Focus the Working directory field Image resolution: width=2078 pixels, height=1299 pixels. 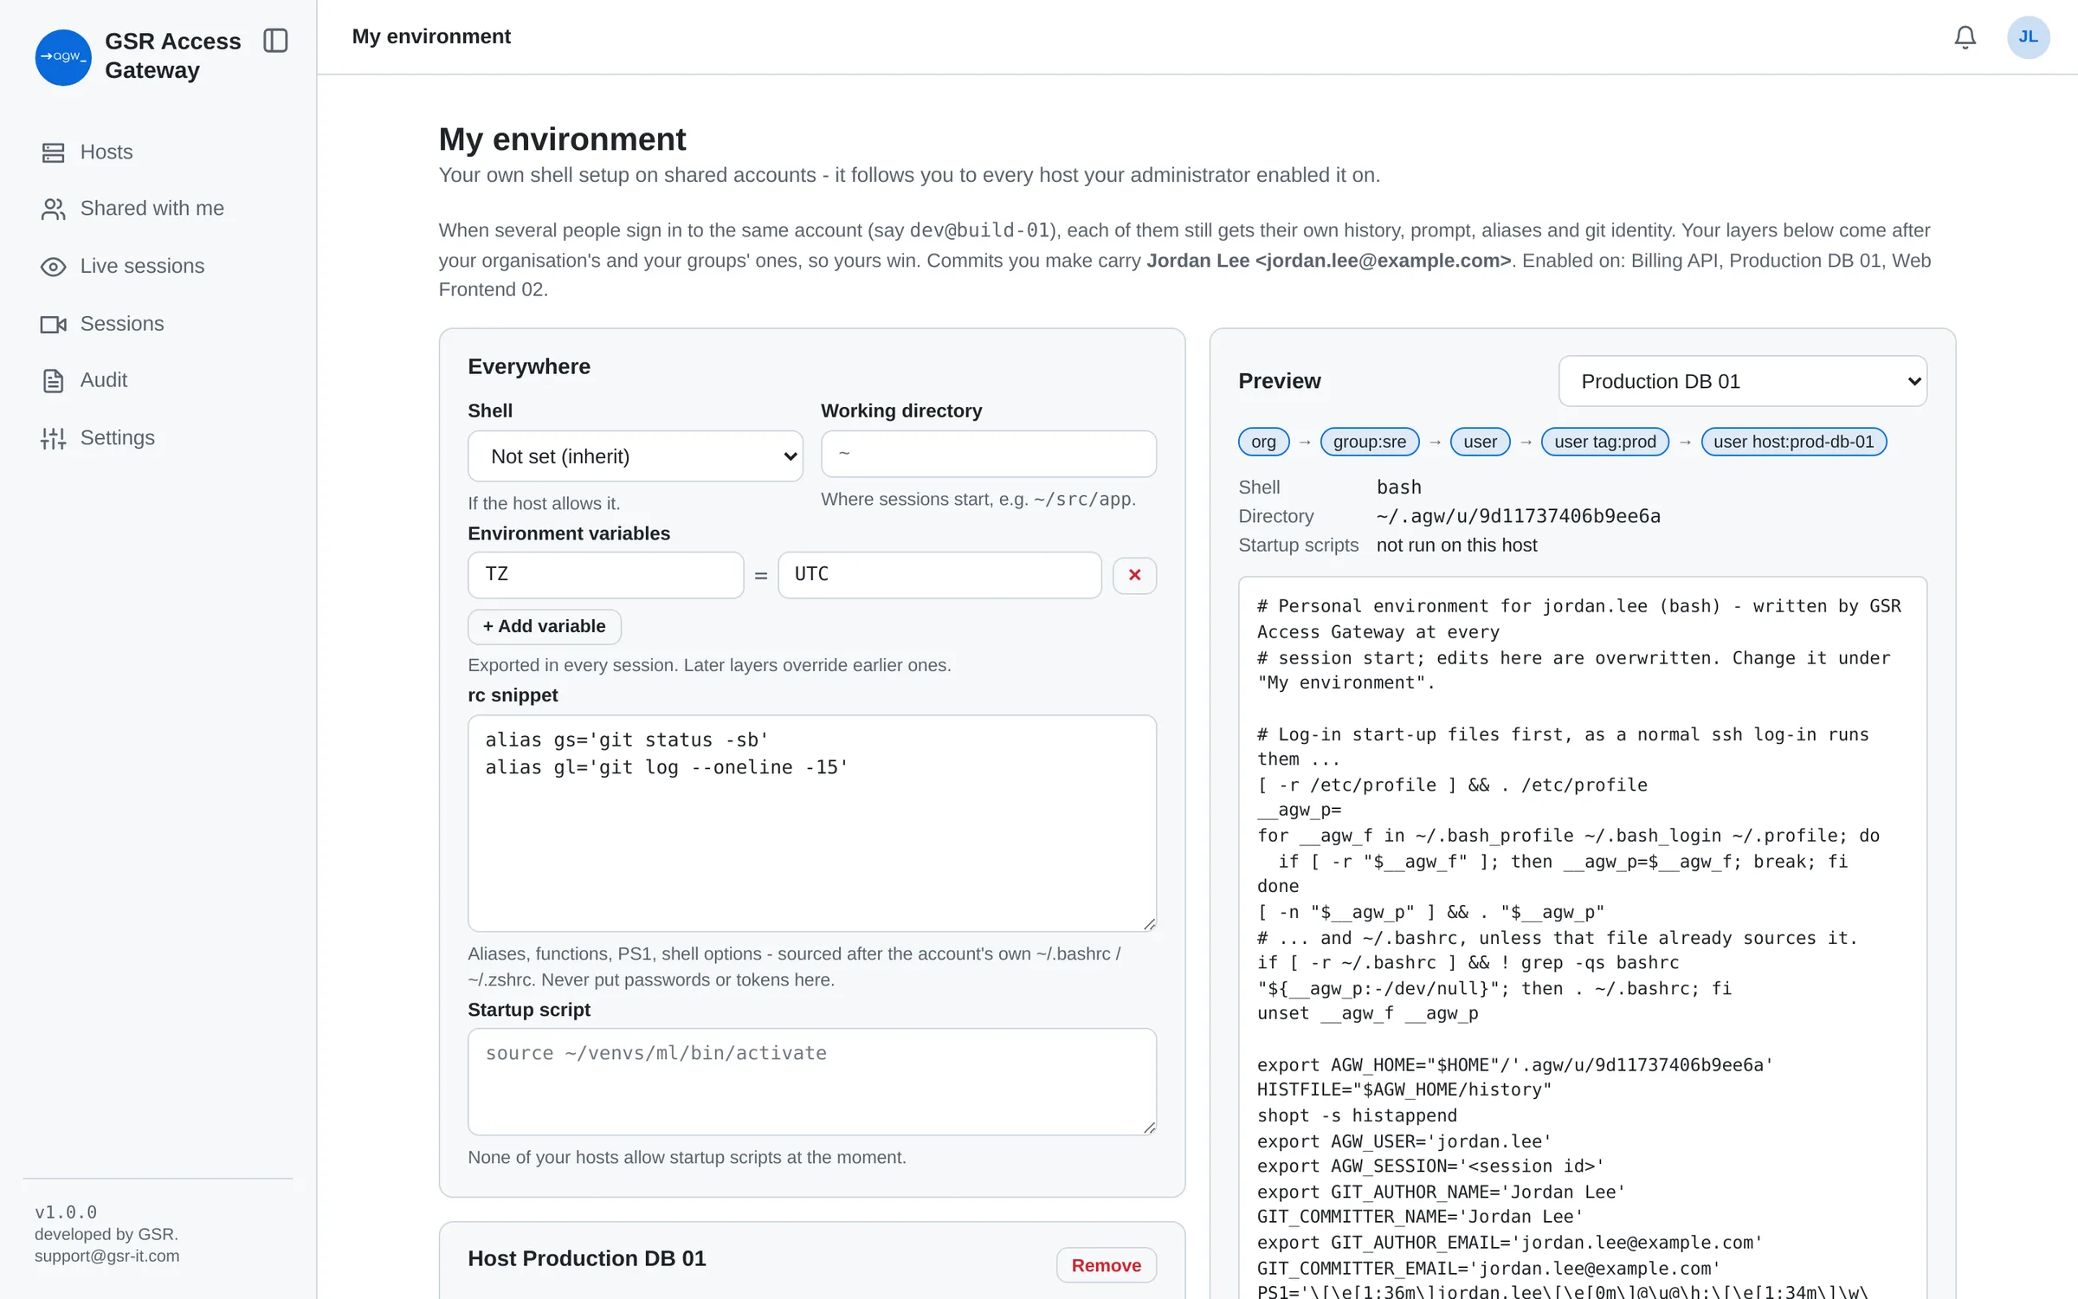click(988, 454)
